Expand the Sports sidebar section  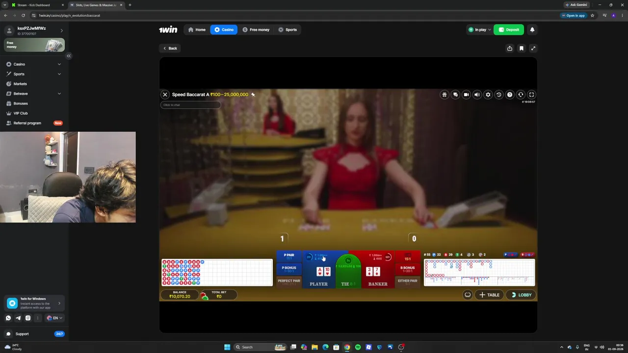point(33,74)
